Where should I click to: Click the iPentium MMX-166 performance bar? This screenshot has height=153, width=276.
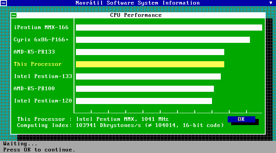[x=169, y=28]
